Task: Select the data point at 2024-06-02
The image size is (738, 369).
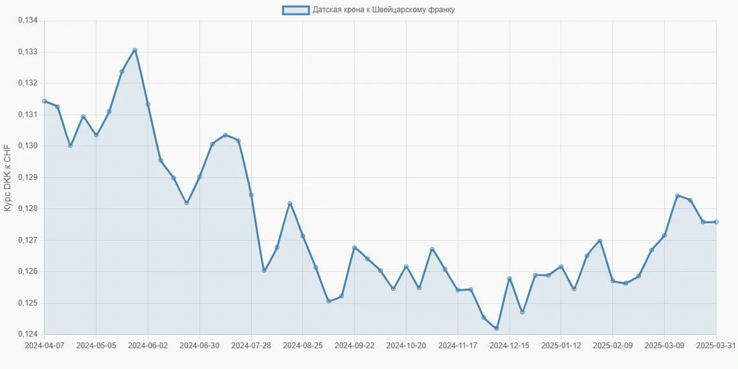Action: coord(148,104)
